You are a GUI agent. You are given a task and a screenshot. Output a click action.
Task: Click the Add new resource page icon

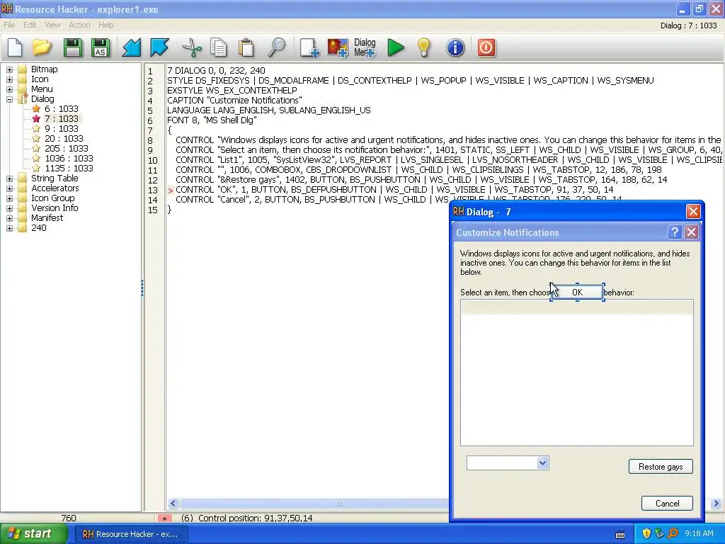(309, 47)
